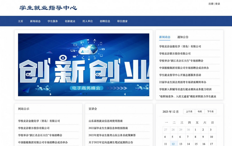Open 山东高校就业信息网使用指南 link

pos(106,121)
